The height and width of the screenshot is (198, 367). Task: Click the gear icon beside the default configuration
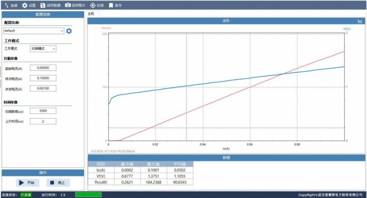(x=69, y=31)
